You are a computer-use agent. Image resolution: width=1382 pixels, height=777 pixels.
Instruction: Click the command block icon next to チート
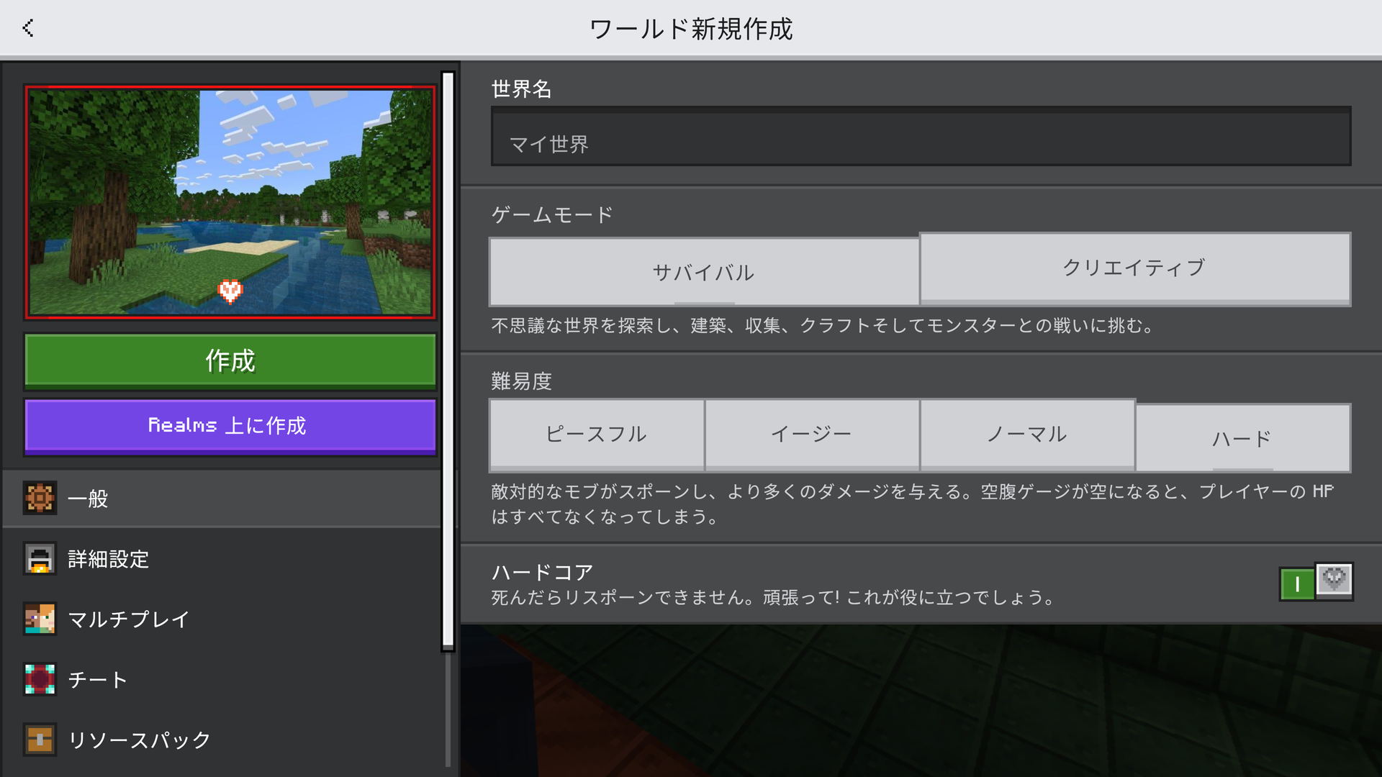point(40,678)
